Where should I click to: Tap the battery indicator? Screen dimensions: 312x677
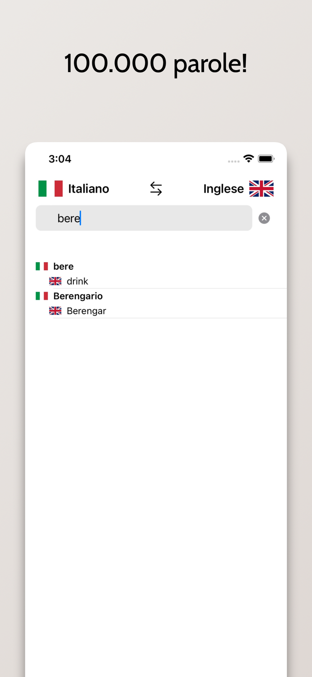266,158
